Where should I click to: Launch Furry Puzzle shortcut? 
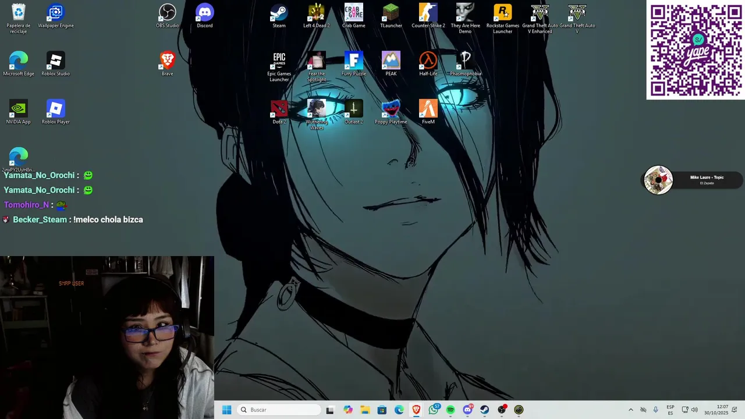(354, 64)
